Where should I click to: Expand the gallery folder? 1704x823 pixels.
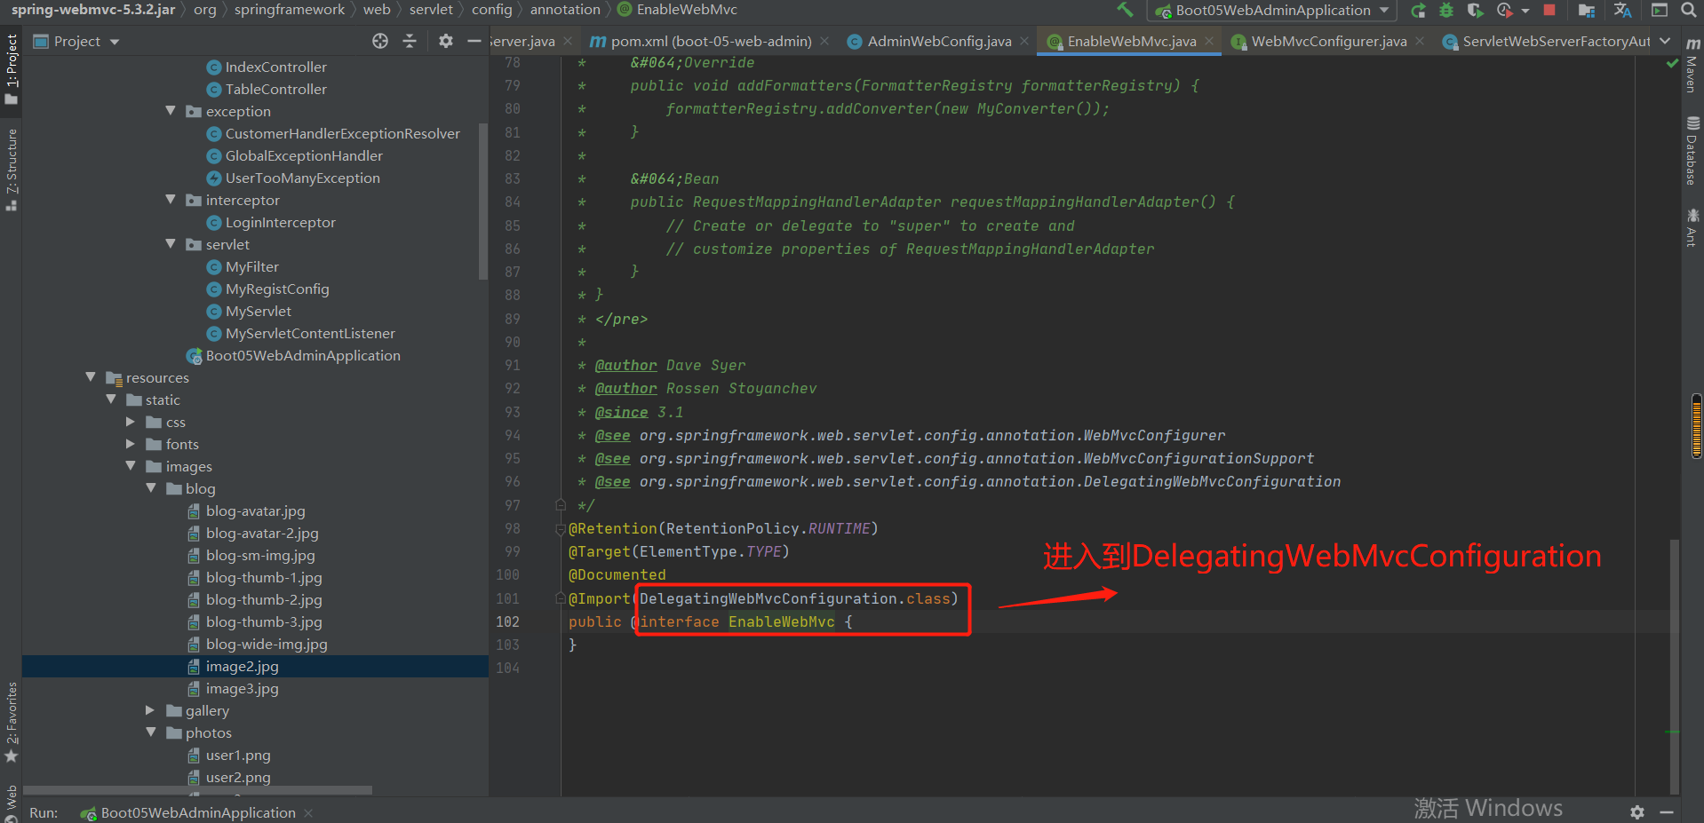click(x=151, y=710)
